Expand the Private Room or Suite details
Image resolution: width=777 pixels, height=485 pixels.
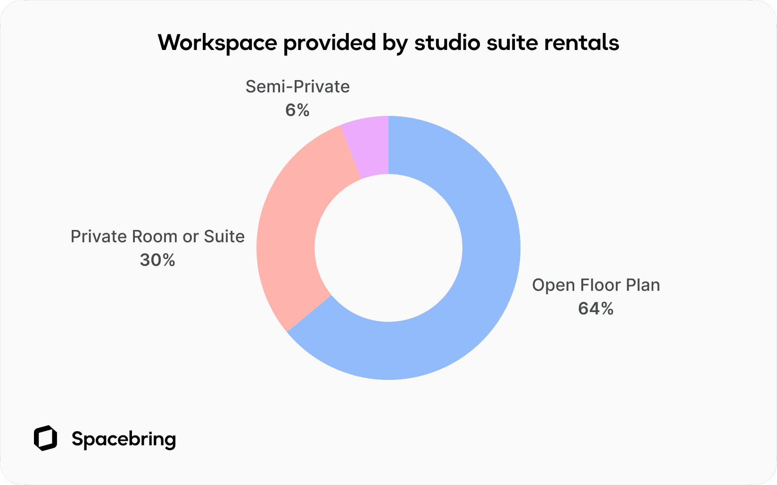coord(157,237)
